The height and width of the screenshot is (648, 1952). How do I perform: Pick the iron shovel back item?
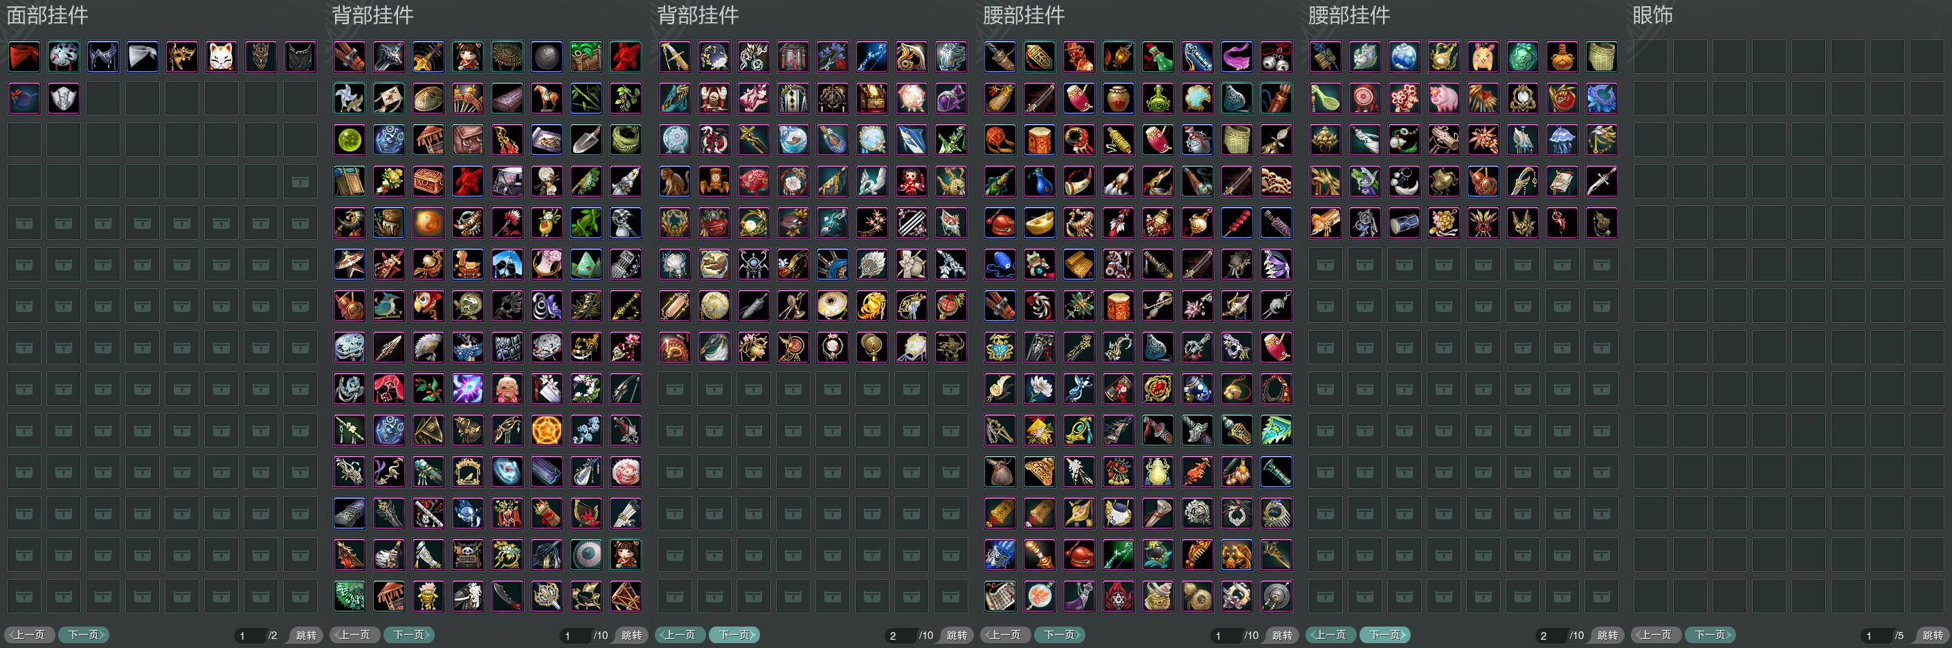click(x=586, y=140)
